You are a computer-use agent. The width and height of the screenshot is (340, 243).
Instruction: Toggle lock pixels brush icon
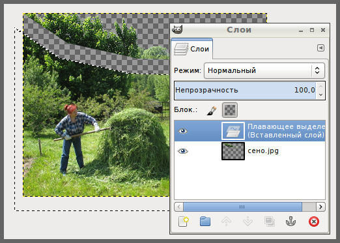pyautogui.click(x=212, y=110)
